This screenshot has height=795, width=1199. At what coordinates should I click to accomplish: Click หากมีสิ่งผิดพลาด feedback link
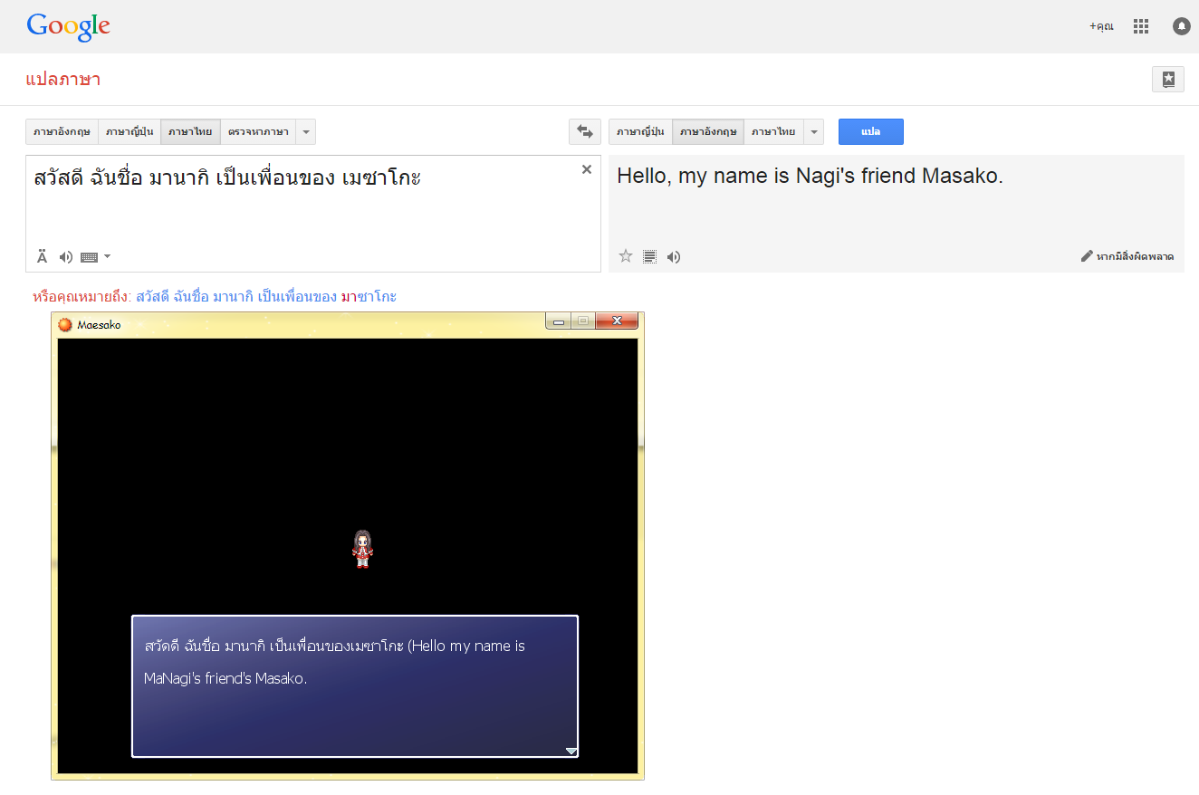[1135, 256]
